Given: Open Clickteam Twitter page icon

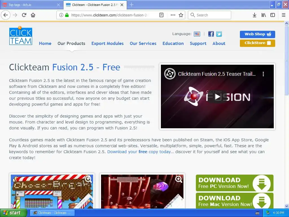Looking at the screenshot, I should 219,34.
